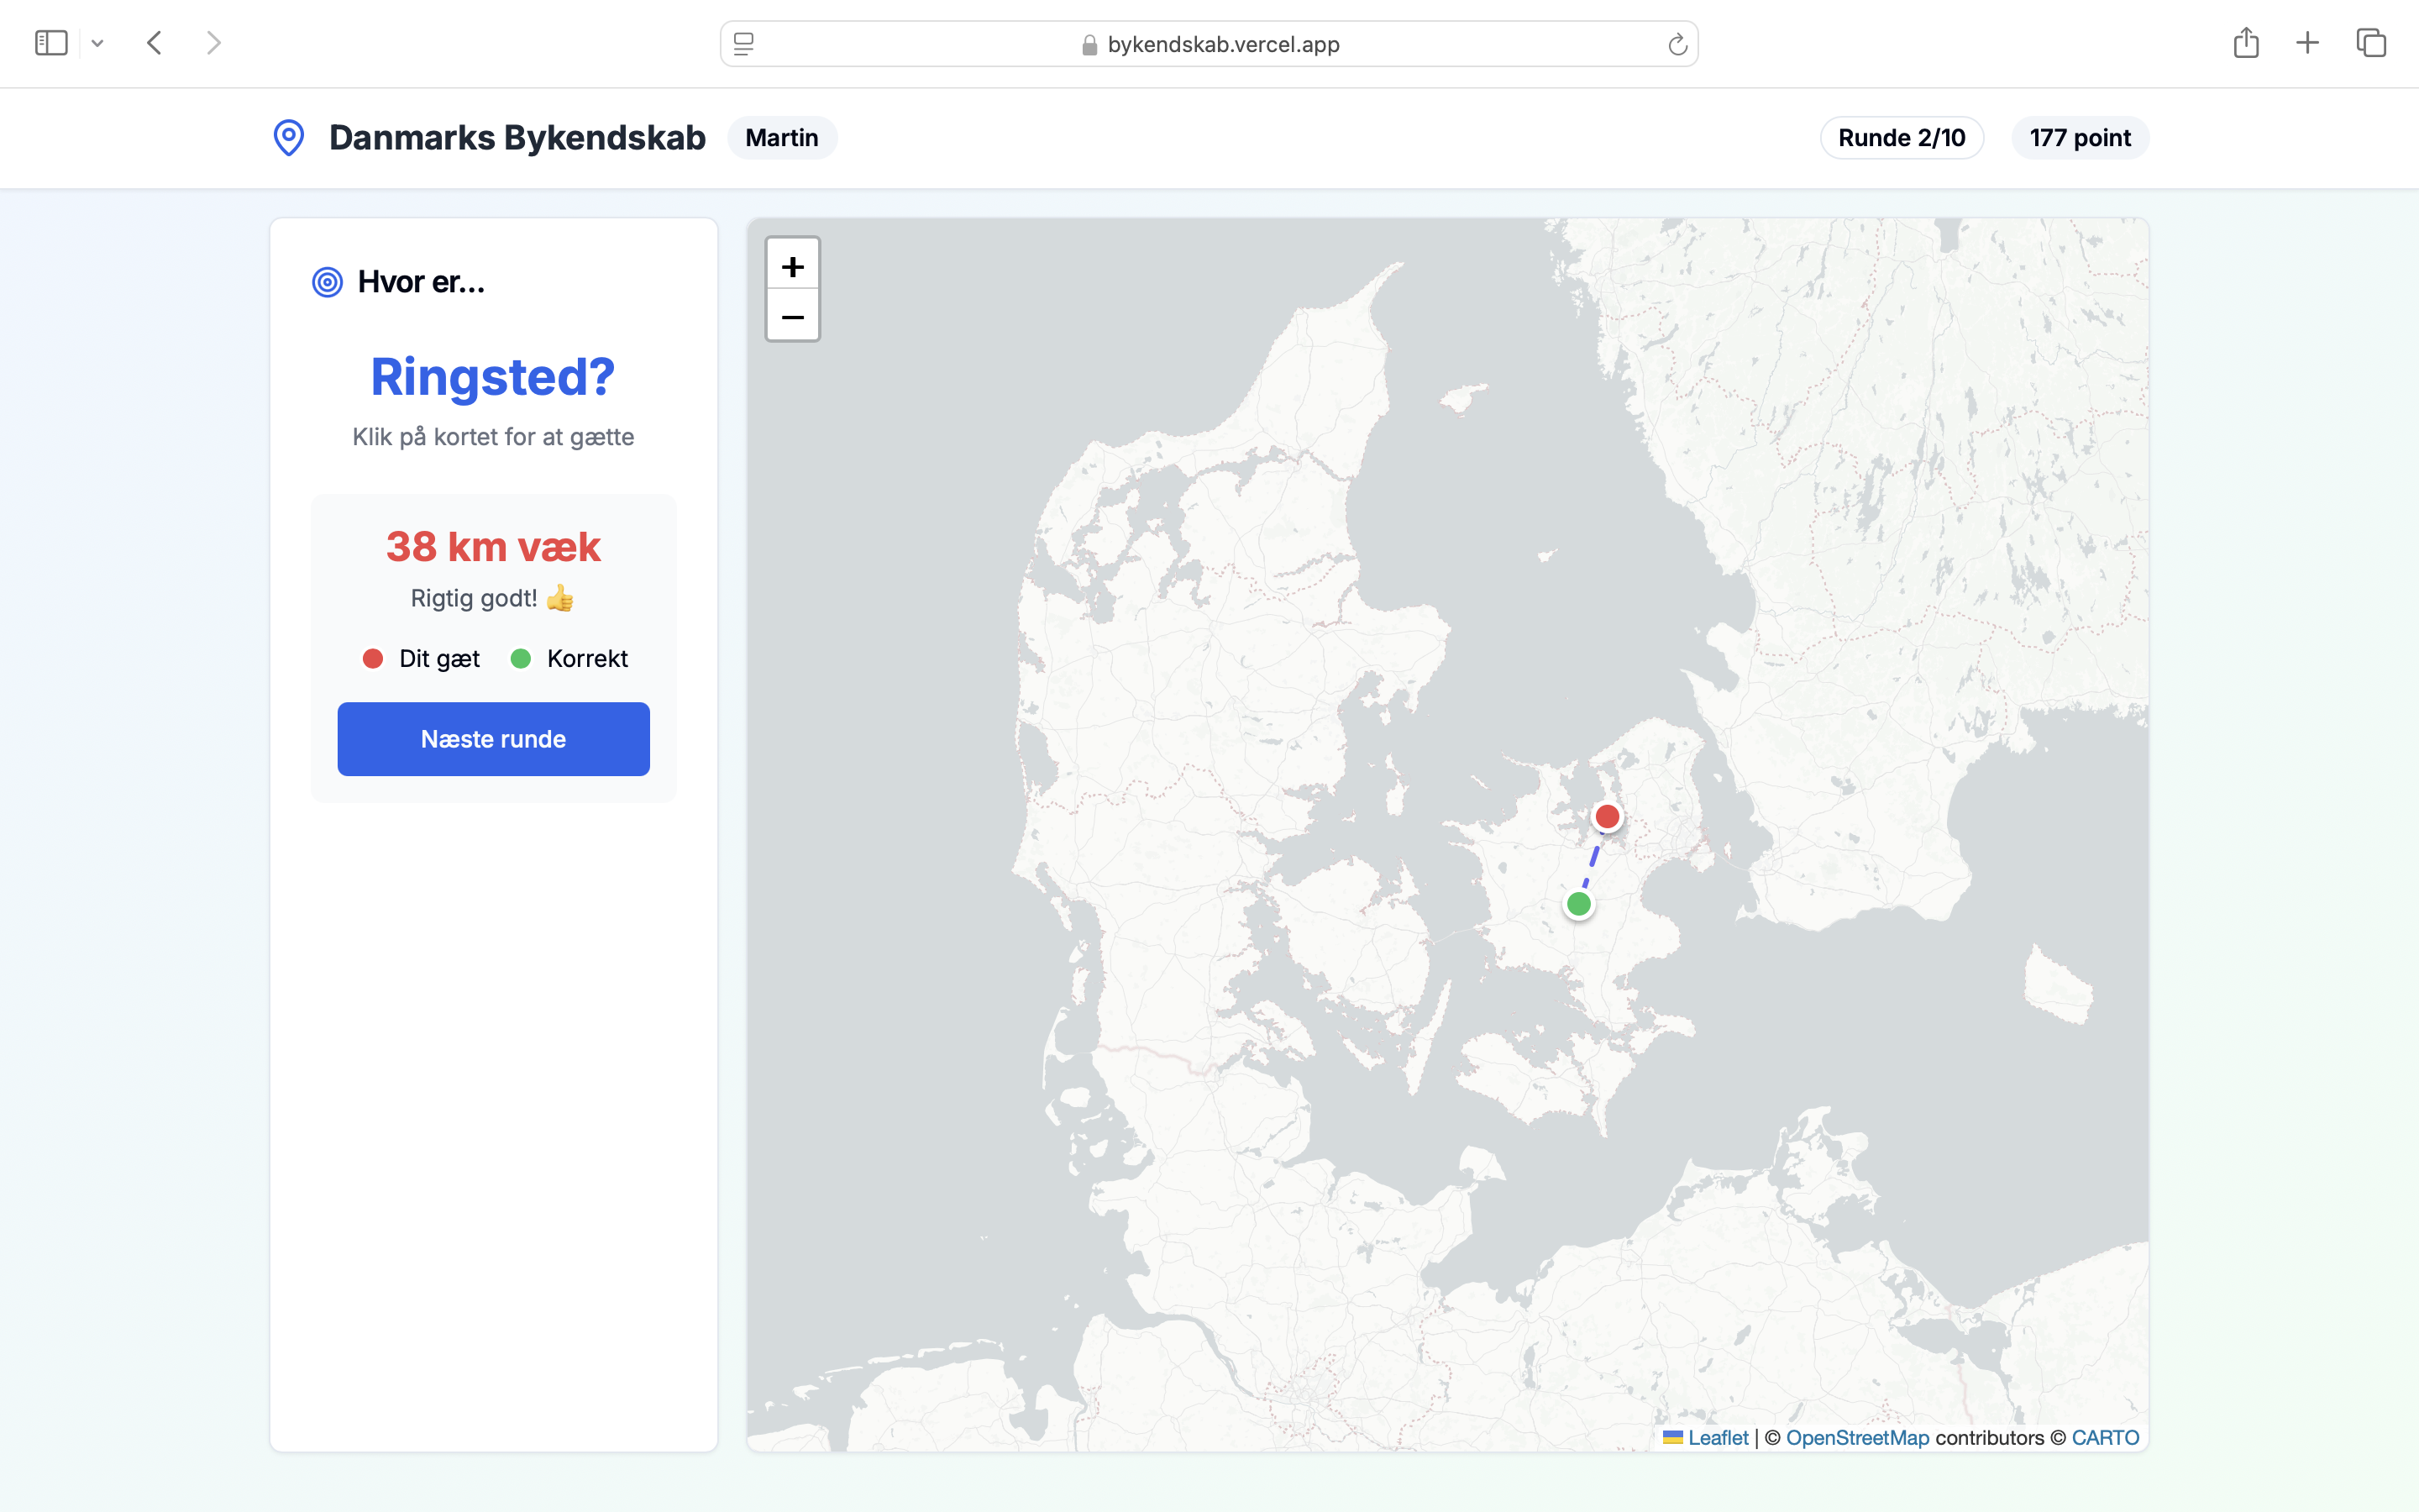The width and height of the screenshot is (2419, 1512).
Task: Navigate back using the browser back arrow
Action: pos(154,42)
